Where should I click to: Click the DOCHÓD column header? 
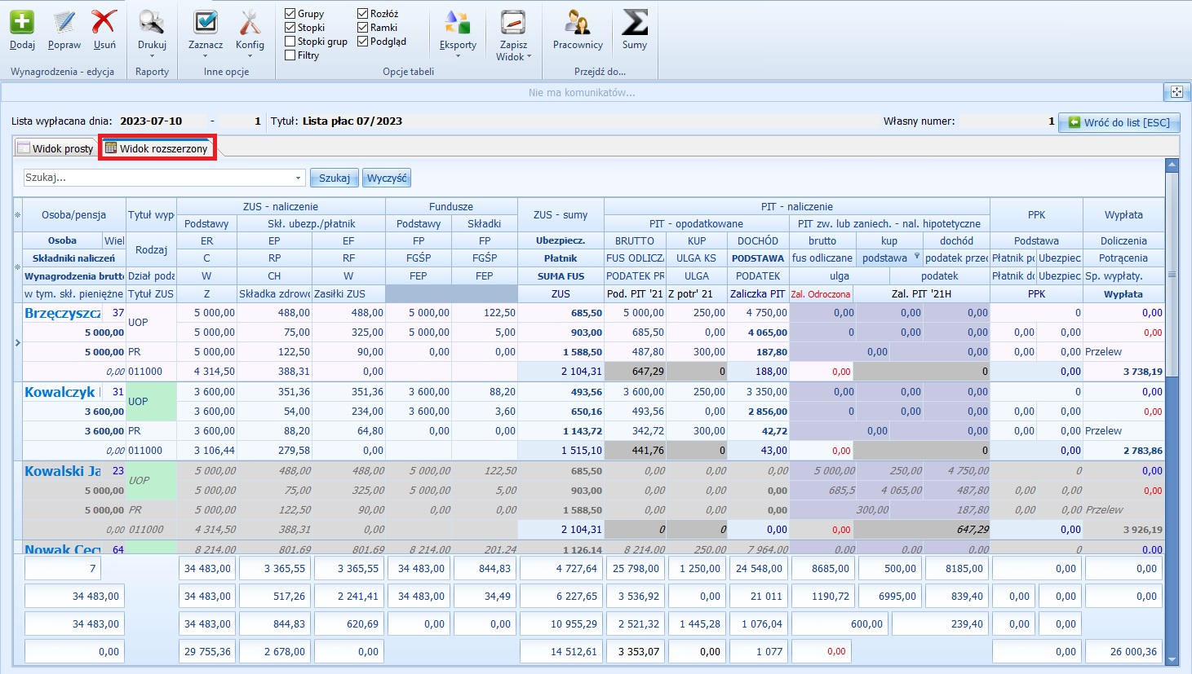pos(758,241)
